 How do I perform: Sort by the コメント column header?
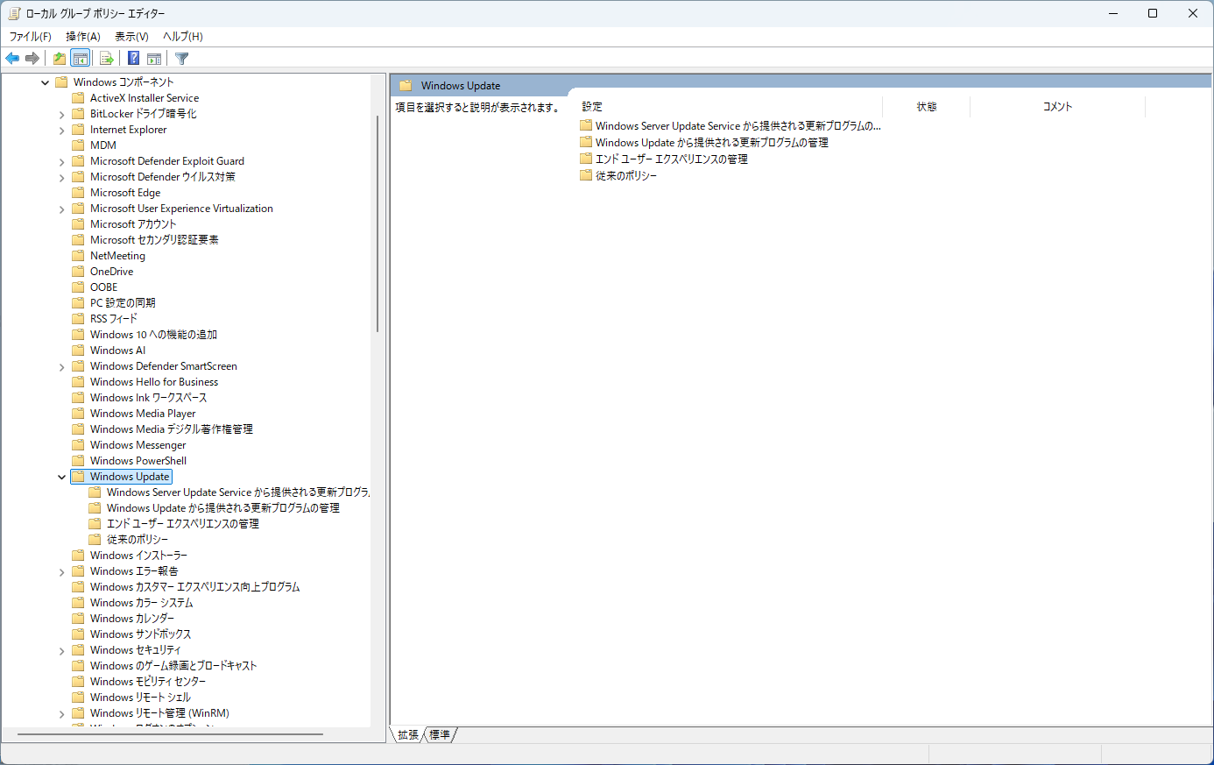pos(1057,106)
